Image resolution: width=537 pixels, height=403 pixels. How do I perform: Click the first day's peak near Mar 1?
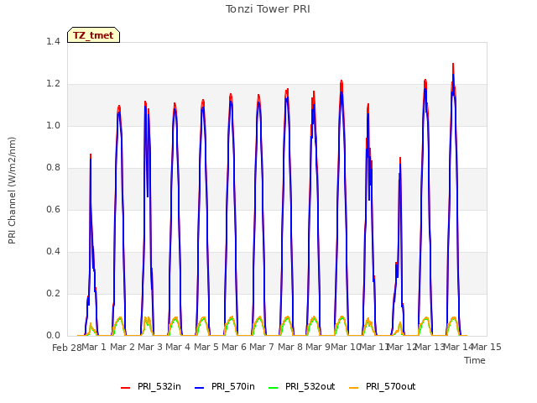(91, 156)
